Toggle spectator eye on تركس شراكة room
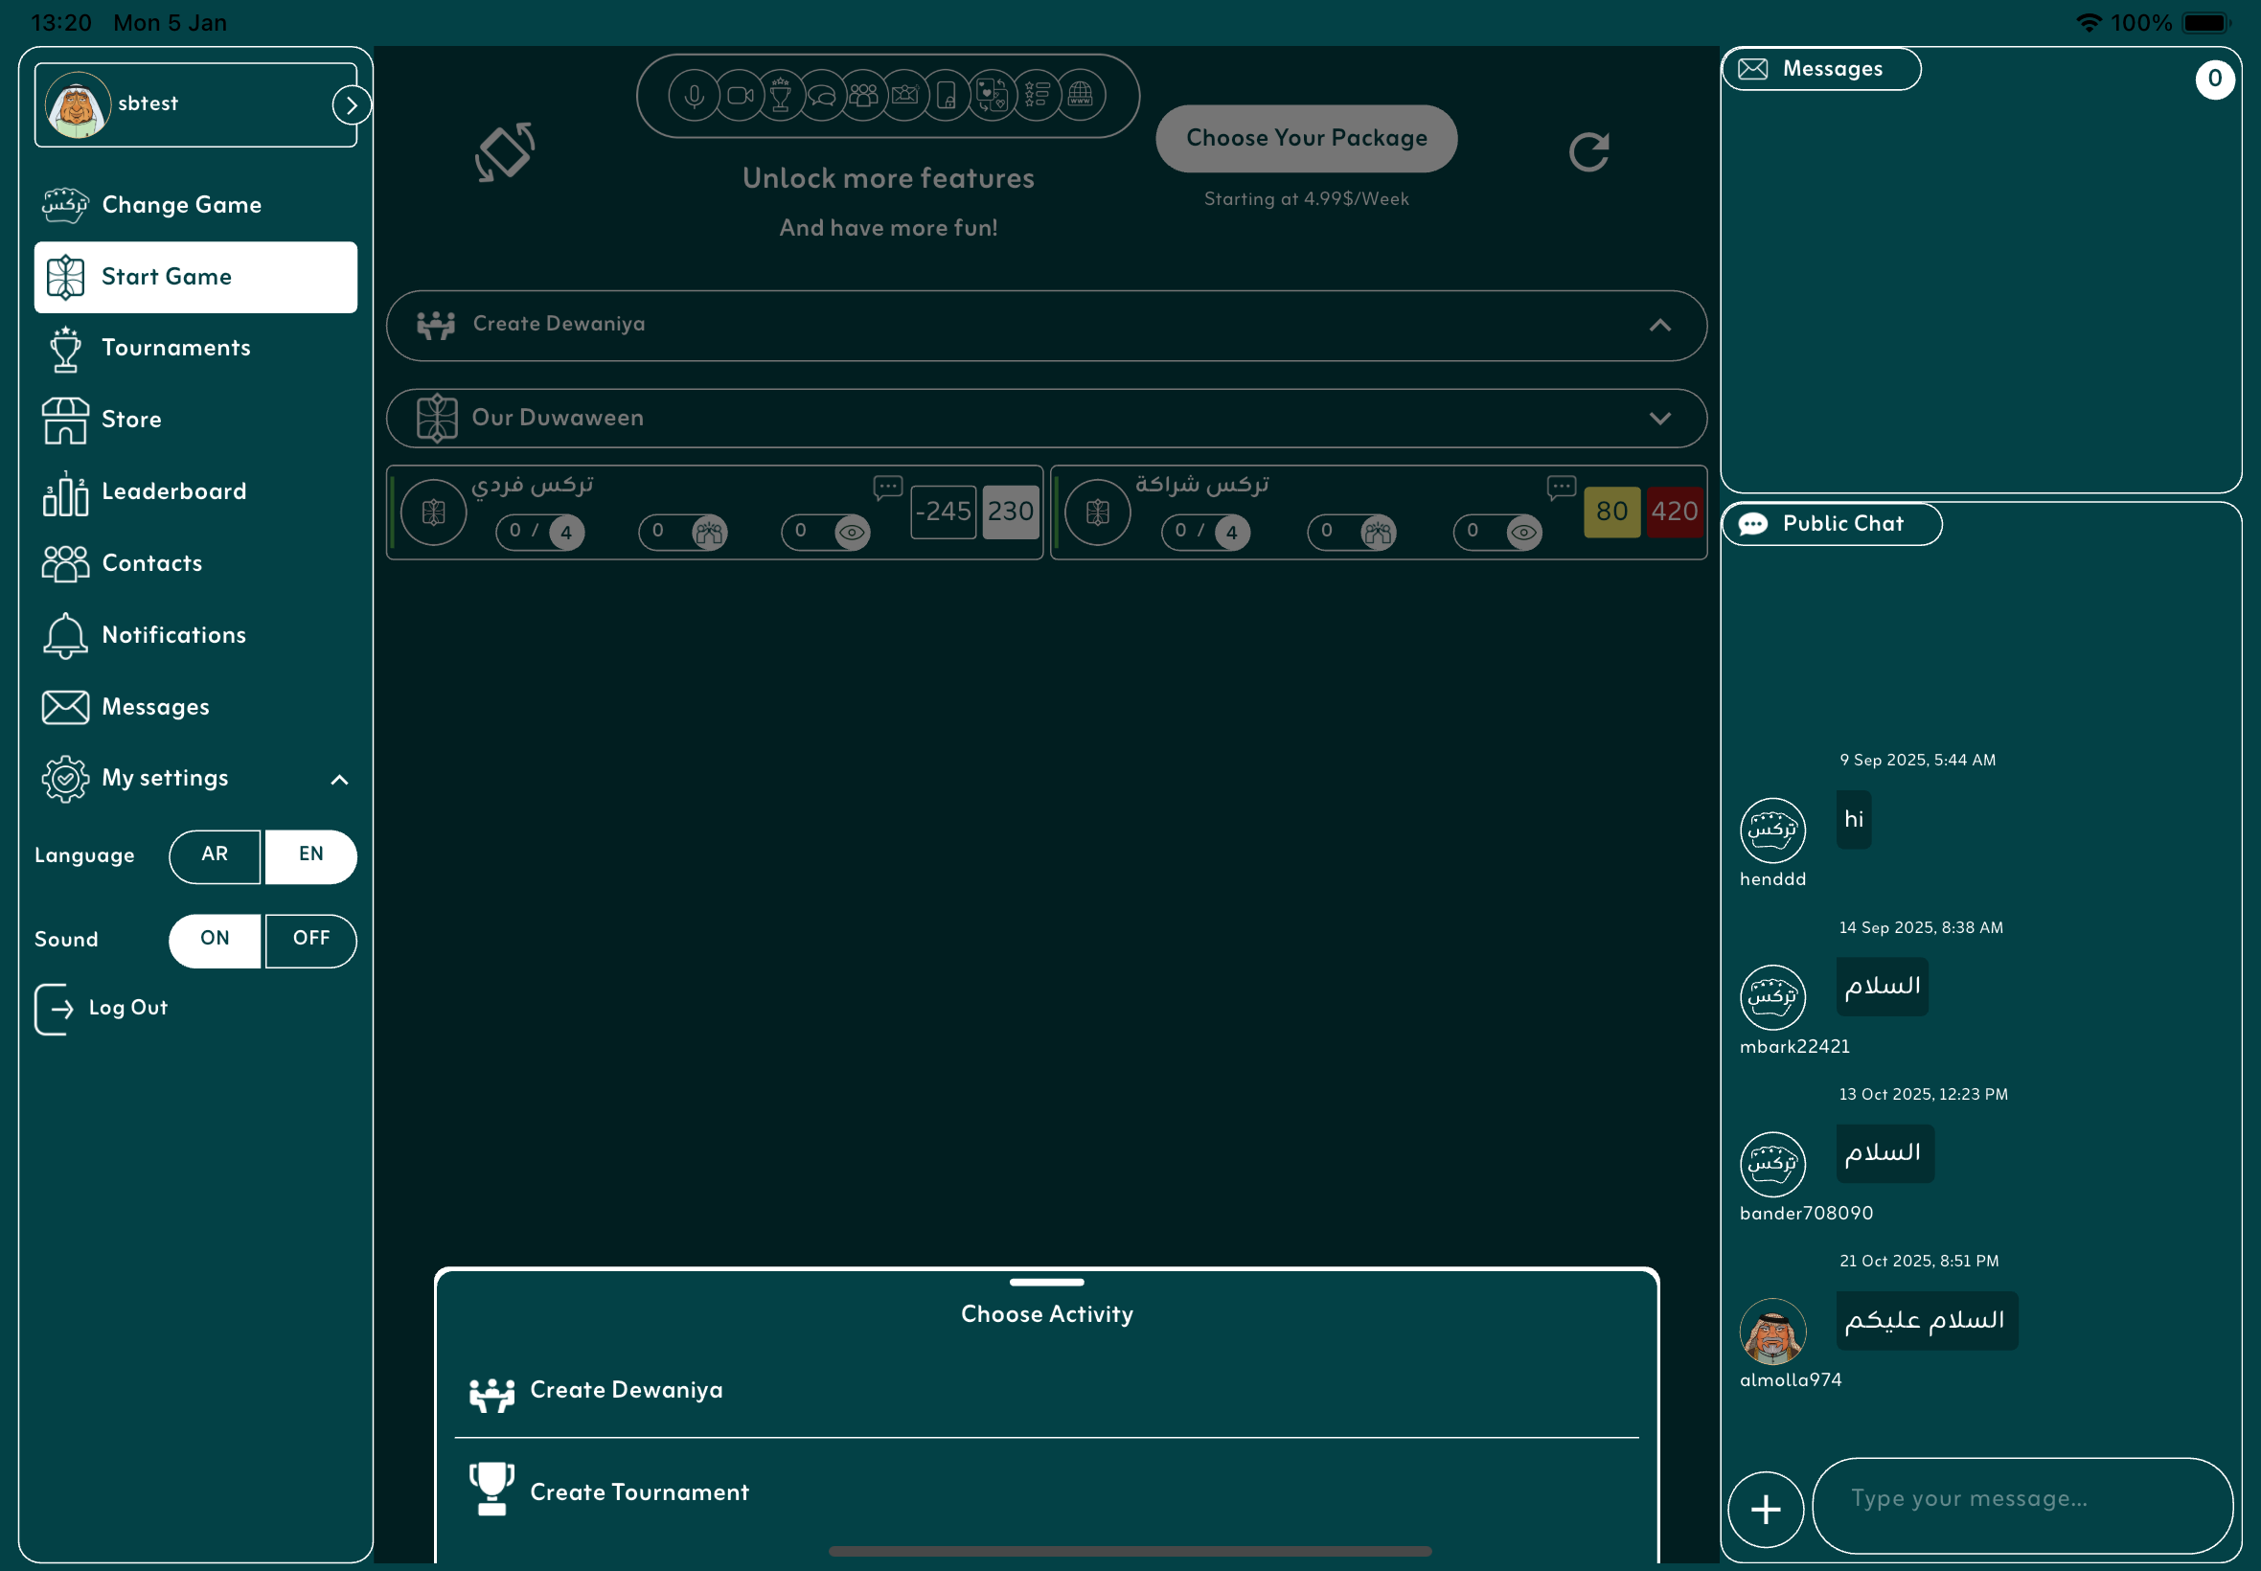This screenshot has width=2261, height=1571. 1522,533
